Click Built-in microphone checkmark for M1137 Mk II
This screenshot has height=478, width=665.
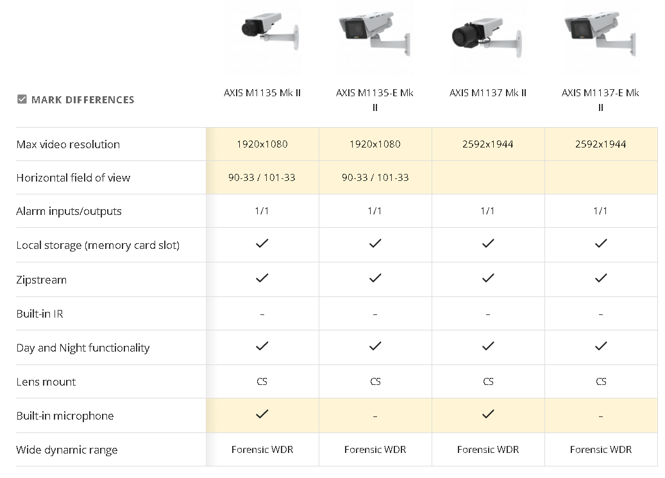(488, 414)
